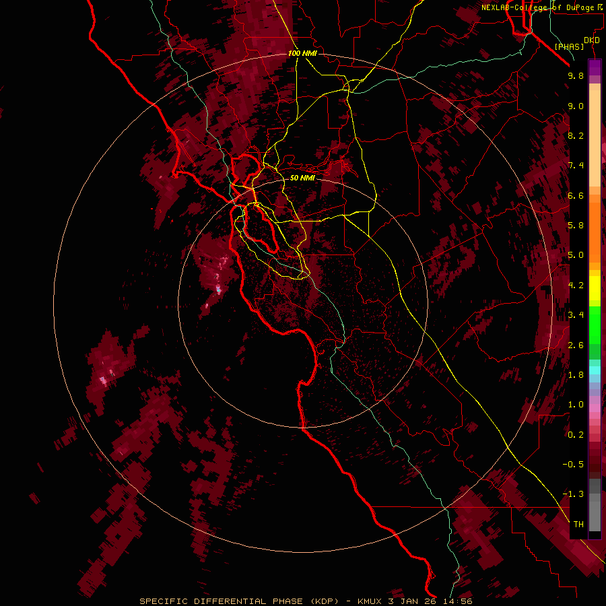The height and width of the screenshot is (606, 606).
Task: Select the yellow band on the color bar
Action: pyautogui.click(x=595, y=288)
